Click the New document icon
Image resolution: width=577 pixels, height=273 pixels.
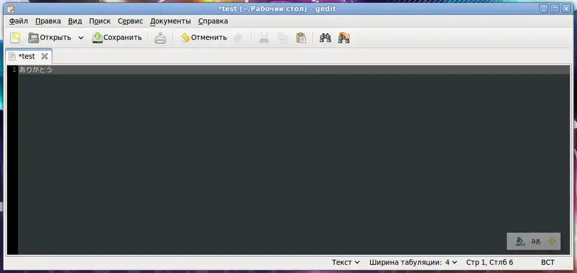(15, 38)
